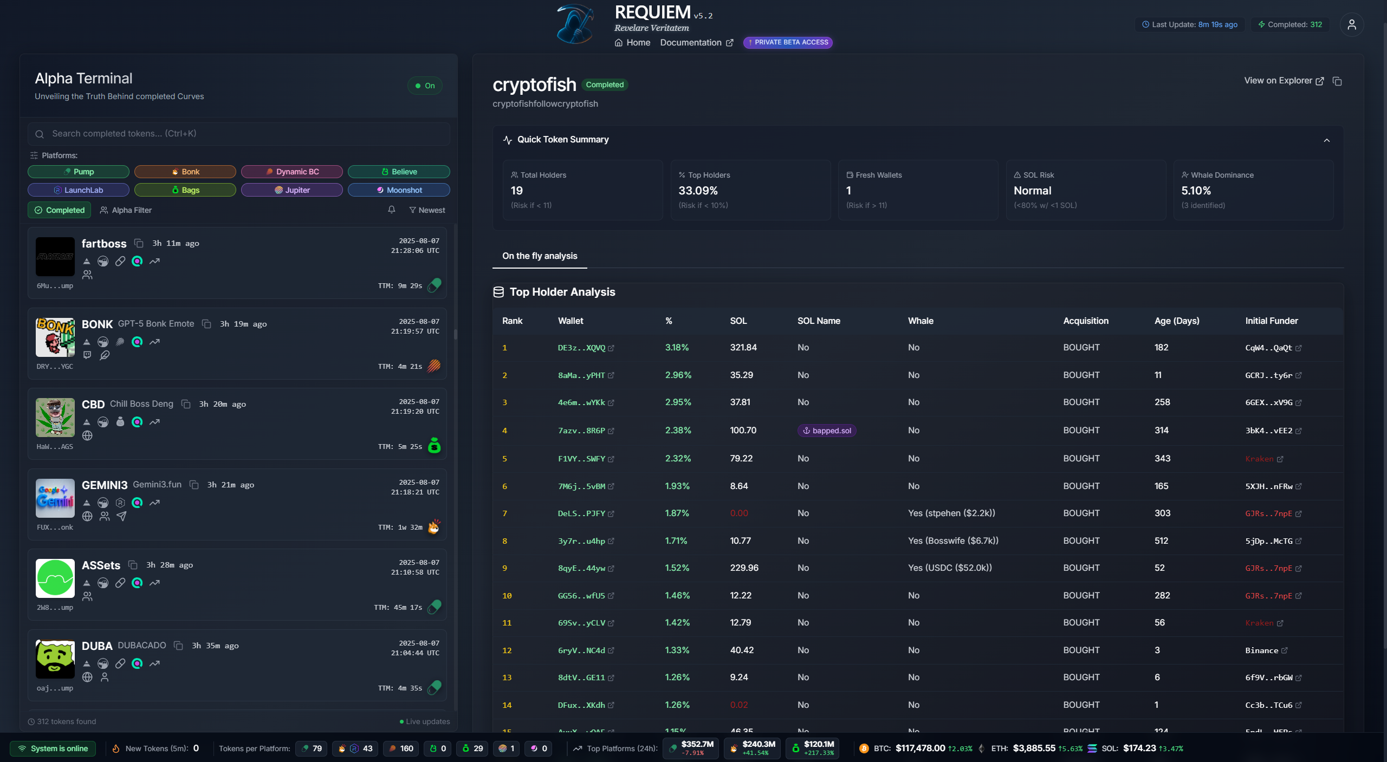The width and height of the screenshot is (1387, 762).
Task: Select the On the fly analysis tab
Action: click(x=539, y=256)
